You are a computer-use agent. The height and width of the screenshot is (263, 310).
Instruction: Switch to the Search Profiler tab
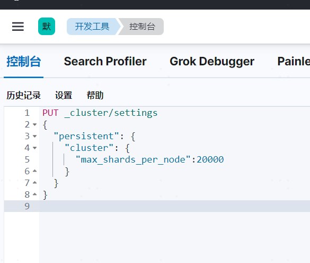click(x=105, y=62)
